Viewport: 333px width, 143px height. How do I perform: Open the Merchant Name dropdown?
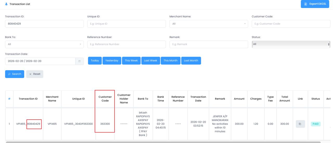click(208, 24)
